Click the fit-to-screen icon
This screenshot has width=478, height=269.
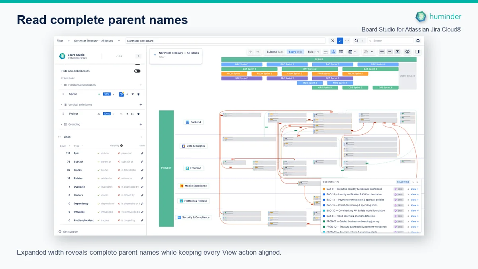coord(397,52)
